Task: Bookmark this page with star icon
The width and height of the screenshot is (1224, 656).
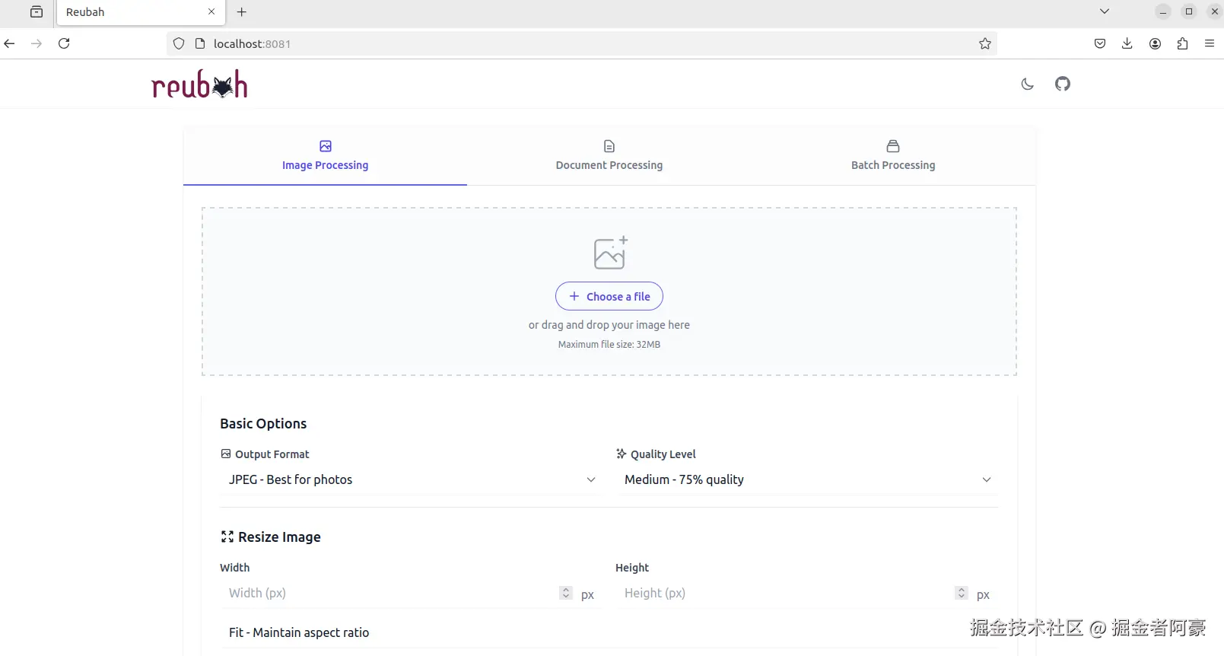Action: 984,44
